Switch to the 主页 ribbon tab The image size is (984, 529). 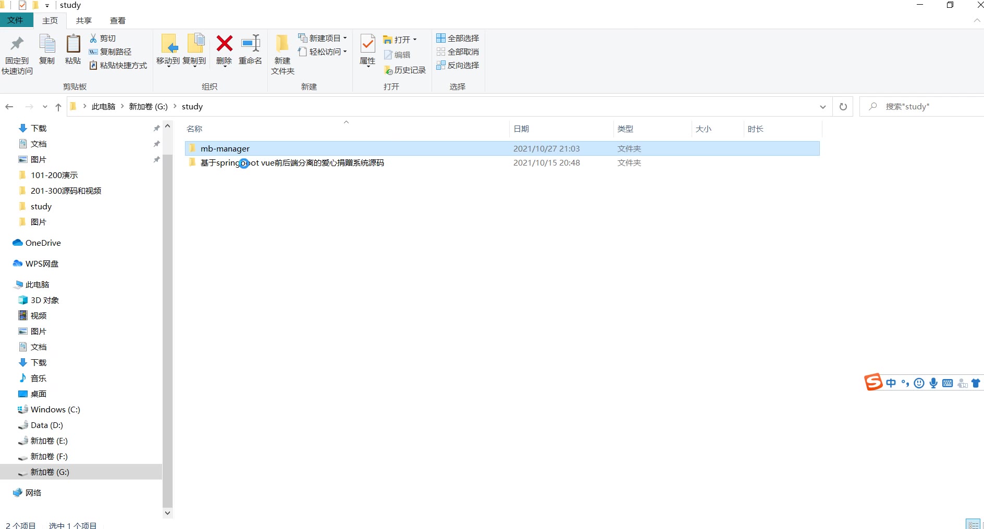(x=50, y=20)
